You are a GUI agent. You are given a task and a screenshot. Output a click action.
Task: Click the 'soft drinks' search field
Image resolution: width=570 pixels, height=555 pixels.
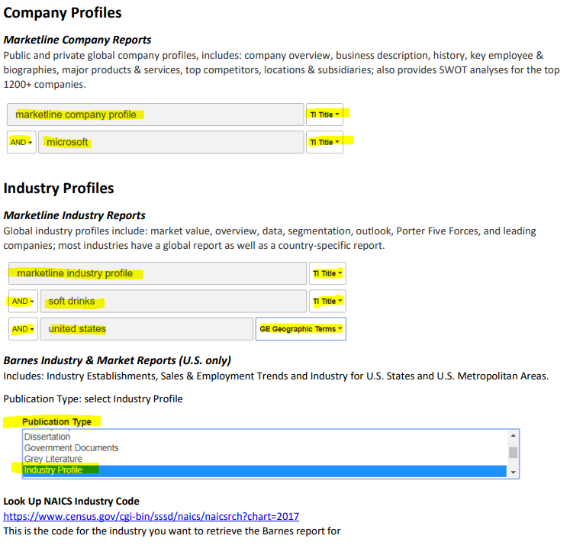[172, 302]
